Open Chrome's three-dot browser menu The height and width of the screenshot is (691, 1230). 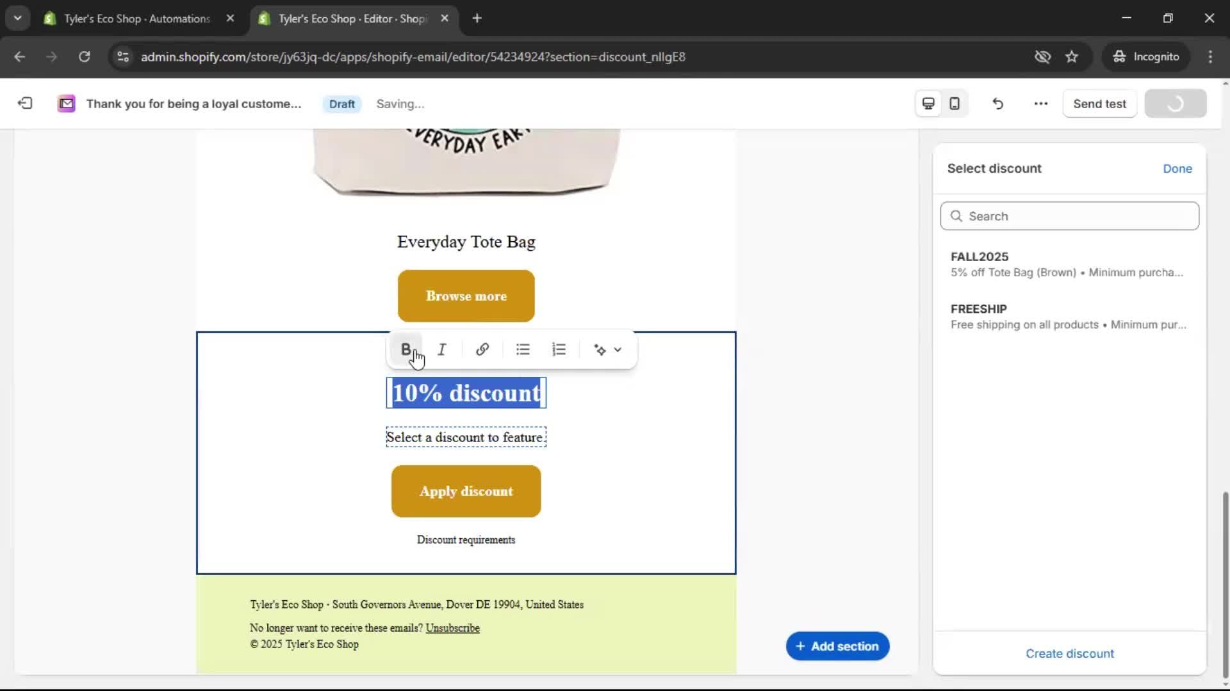pyautogui.click(x=1210, y=56)
